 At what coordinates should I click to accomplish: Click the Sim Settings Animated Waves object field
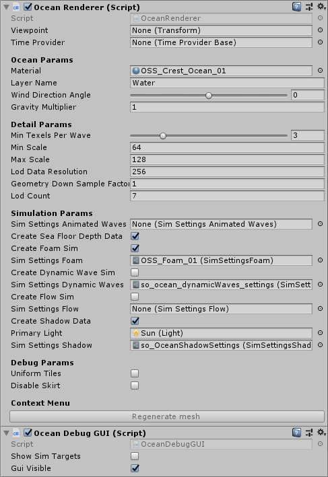221,224
